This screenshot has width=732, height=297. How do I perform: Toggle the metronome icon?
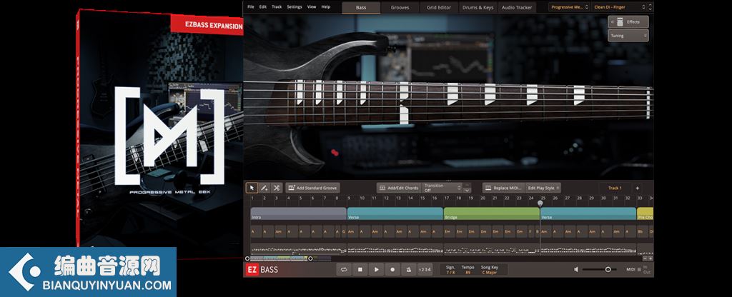(x=408, y=269)
